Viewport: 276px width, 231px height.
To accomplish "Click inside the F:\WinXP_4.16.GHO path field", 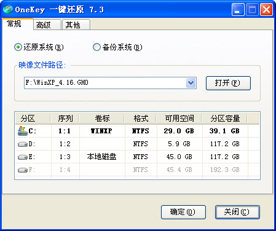I will (x=105, y=83).
